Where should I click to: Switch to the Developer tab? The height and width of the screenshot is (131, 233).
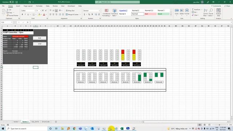[71, 6]
